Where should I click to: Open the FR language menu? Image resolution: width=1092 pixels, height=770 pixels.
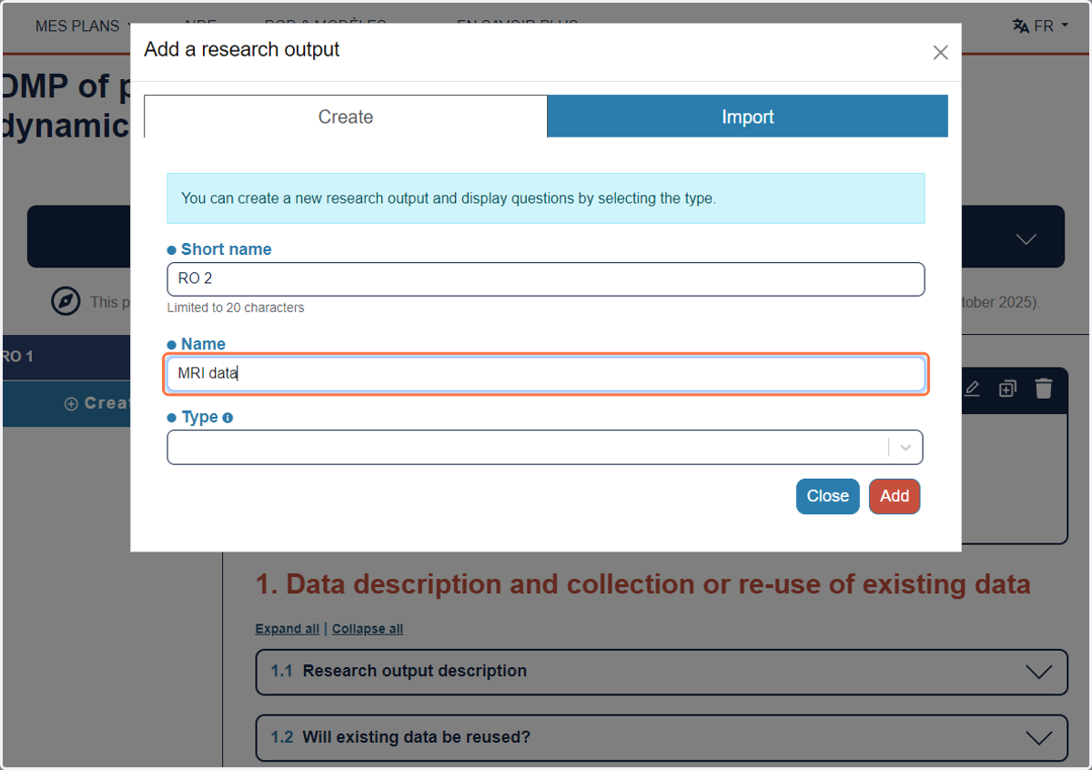[1040, 25]
